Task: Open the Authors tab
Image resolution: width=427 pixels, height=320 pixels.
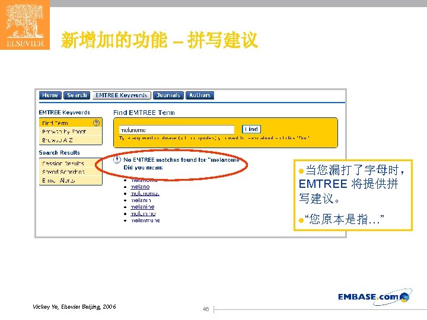Action: click(200, 95)
